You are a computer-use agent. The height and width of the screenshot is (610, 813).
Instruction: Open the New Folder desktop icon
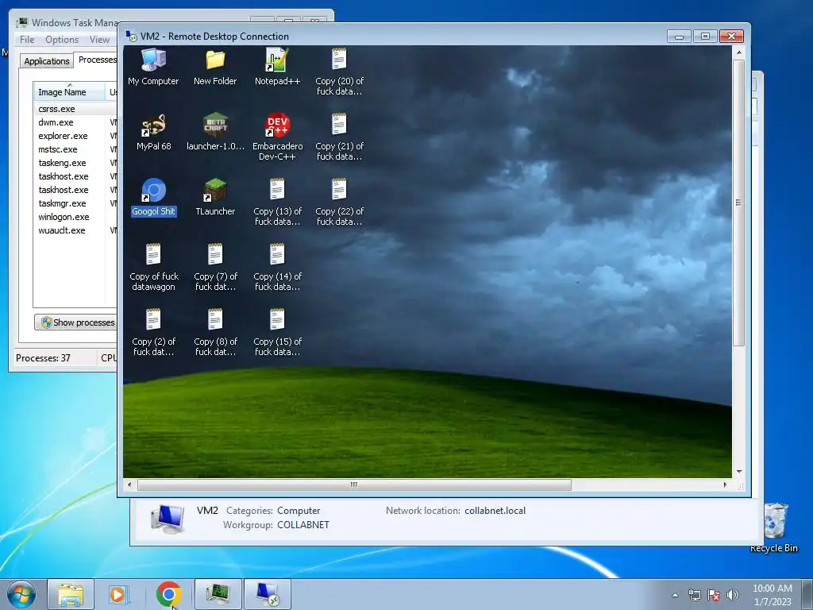tap(215, 67)
